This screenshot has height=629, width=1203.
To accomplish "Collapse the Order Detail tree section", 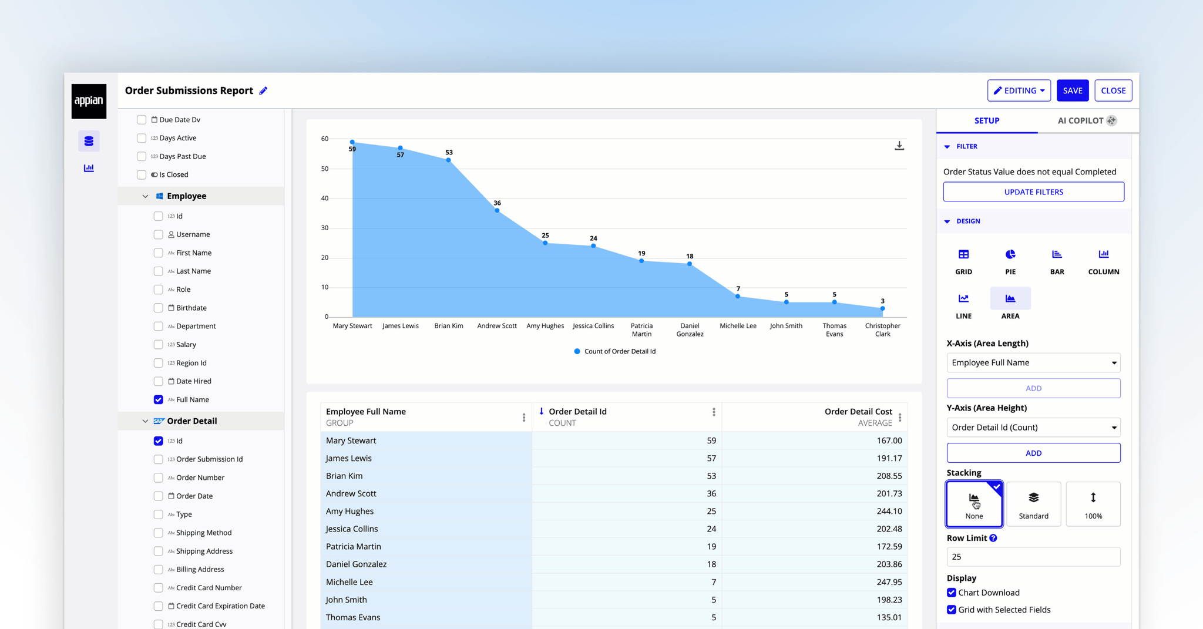I will pos(145,421).
